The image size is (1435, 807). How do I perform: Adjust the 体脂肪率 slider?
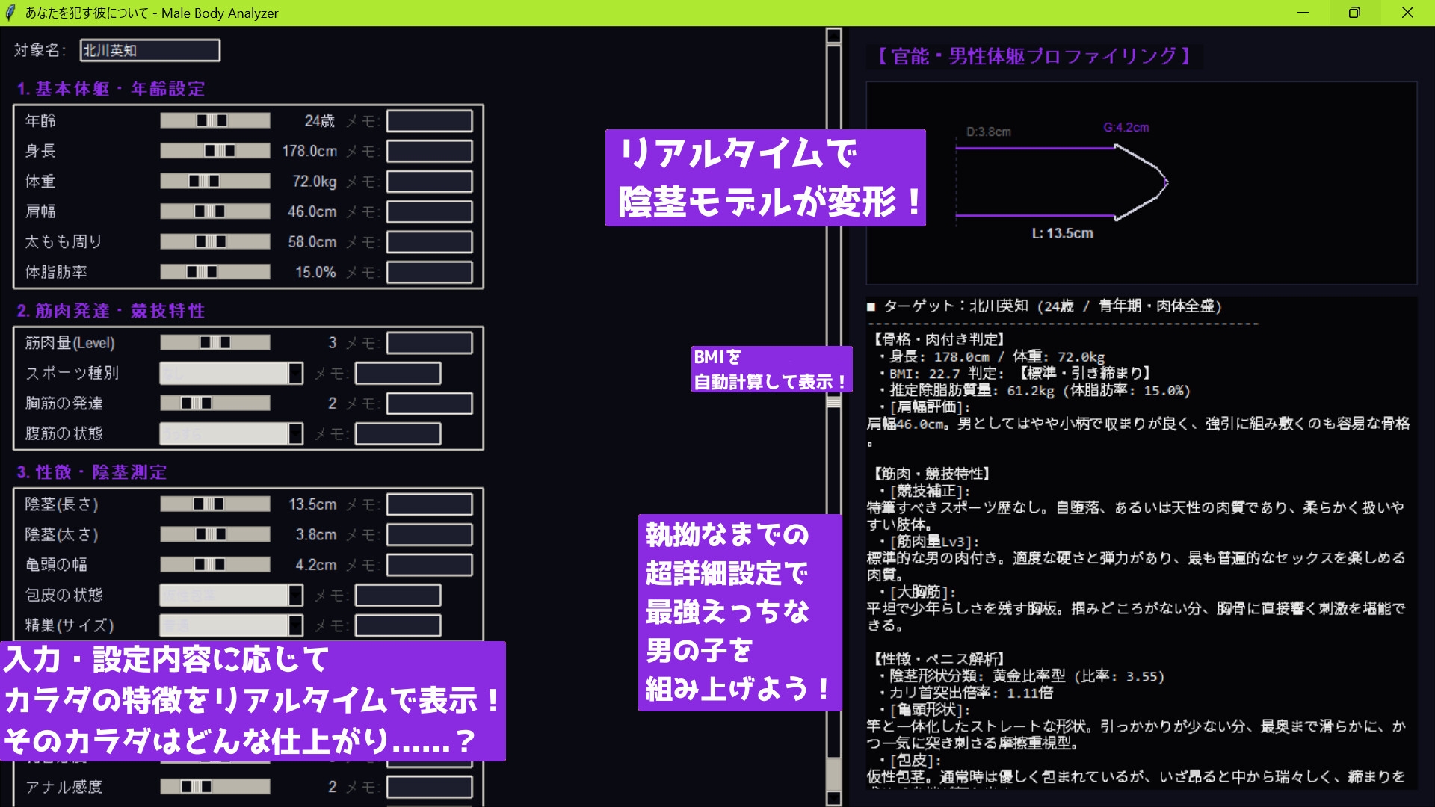point(215,272)
